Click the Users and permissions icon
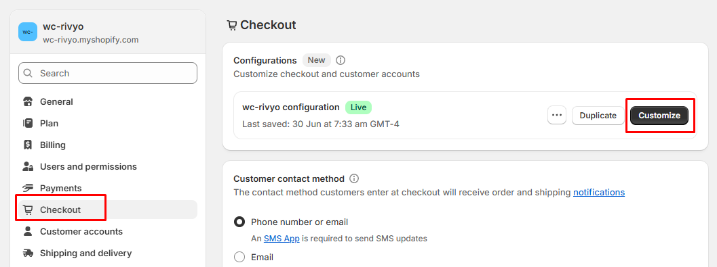717x267 pixels. [x=28, y=166]
